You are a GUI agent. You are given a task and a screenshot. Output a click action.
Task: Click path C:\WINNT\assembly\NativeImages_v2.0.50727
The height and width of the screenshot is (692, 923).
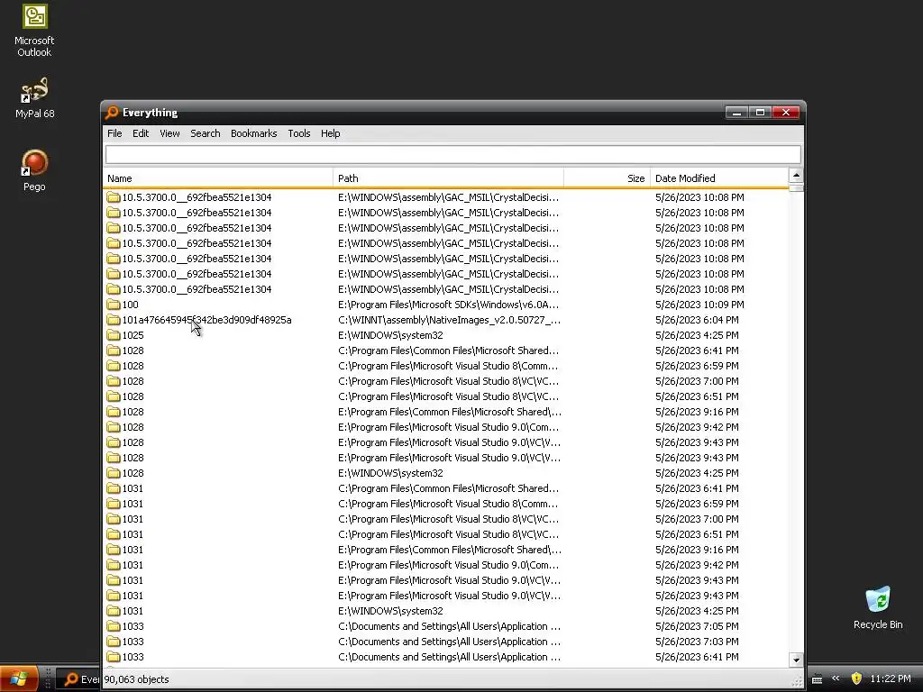449,320
